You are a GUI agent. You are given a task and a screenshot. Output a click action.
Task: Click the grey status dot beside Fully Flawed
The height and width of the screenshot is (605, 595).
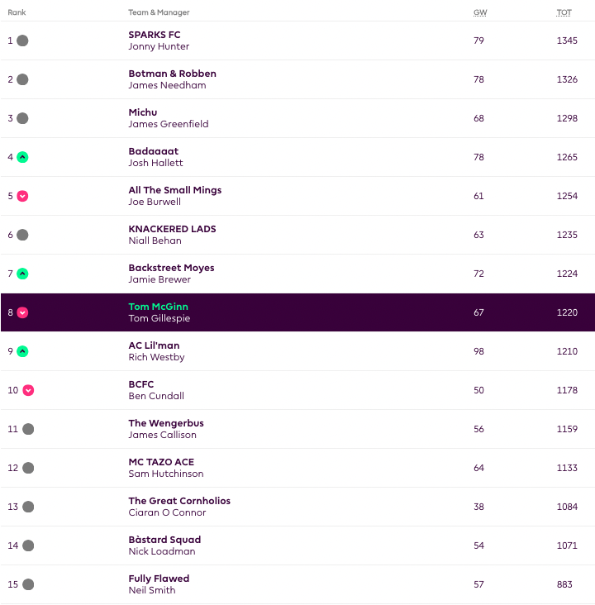click(28, 584)
